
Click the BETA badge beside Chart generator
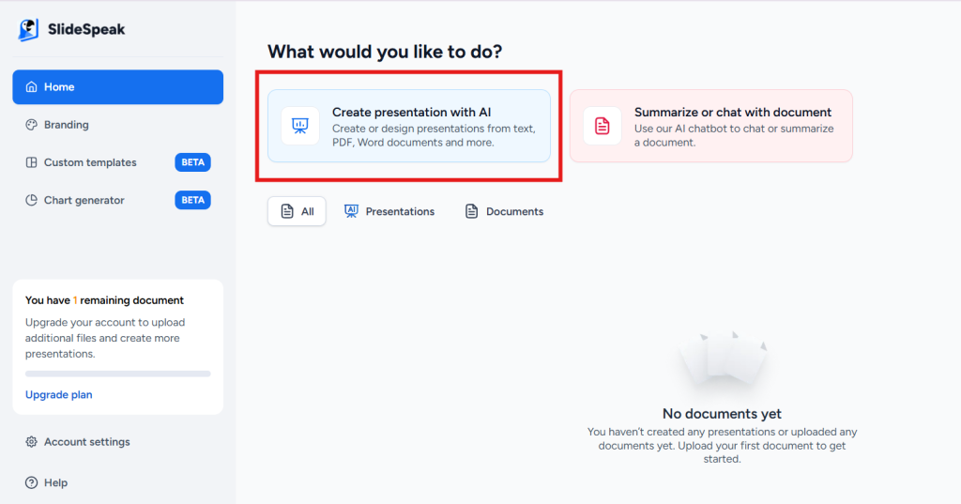[192, 201]
